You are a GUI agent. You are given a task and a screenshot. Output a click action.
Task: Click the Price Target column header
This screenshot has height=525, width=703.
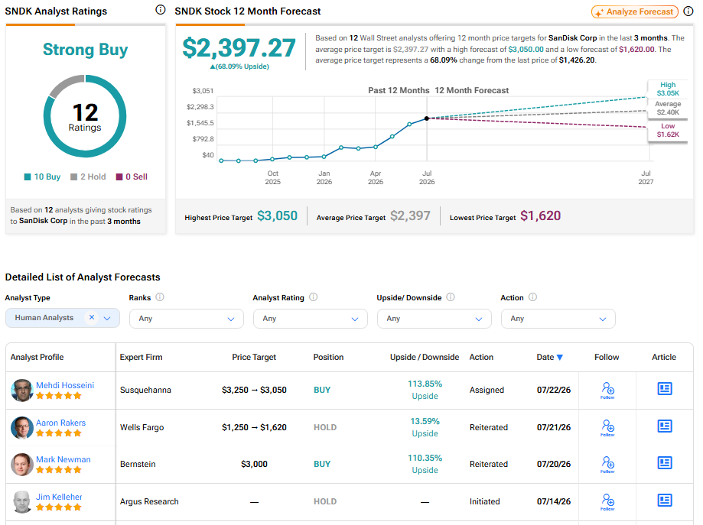point(254,357)
